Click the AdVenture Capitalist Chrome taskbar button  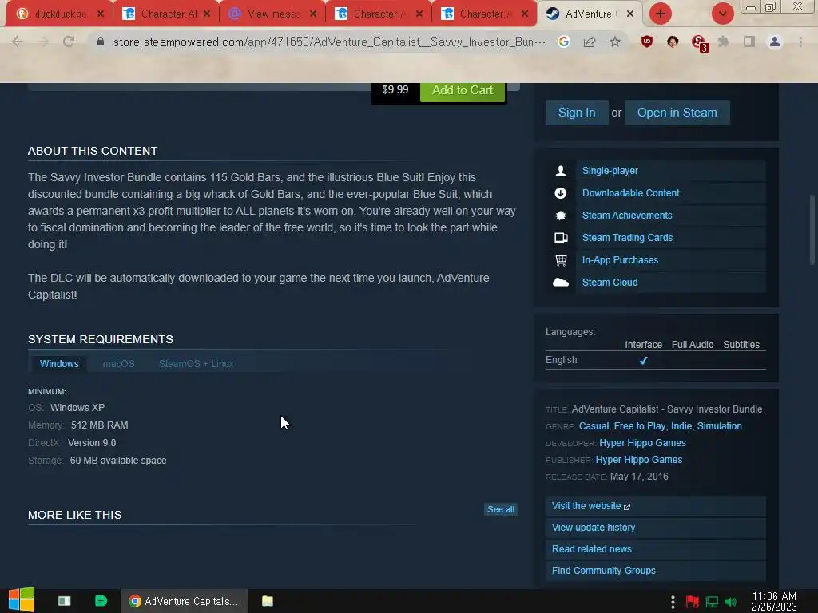[x=185, y=601]
